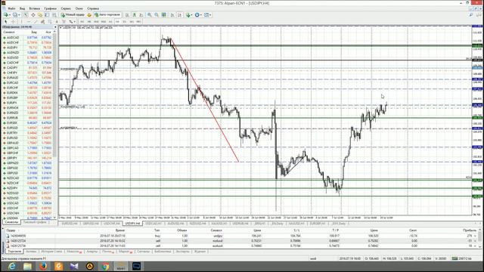Switch to M15 timeframe

tap(96, 22)
